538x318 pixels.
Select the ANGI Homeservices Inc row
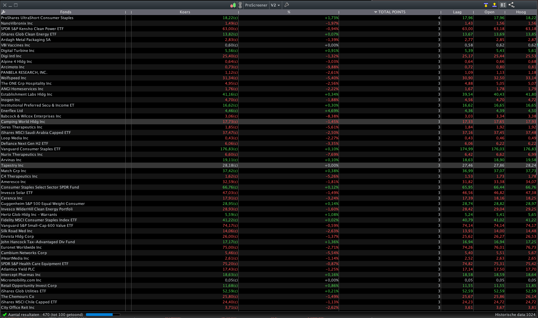pos(269,89)
